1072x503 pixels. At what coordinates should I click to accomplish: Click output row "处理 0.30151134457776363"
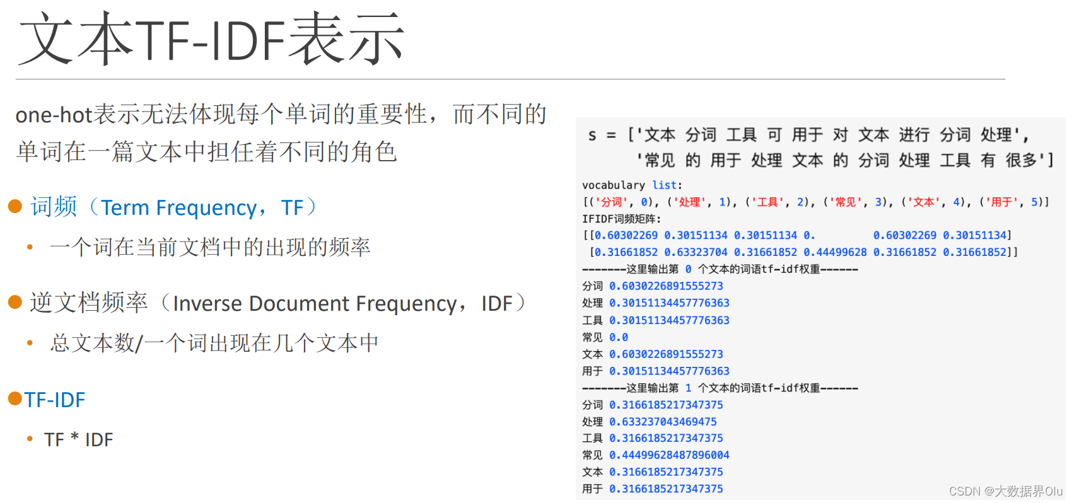tap(656, 303)
